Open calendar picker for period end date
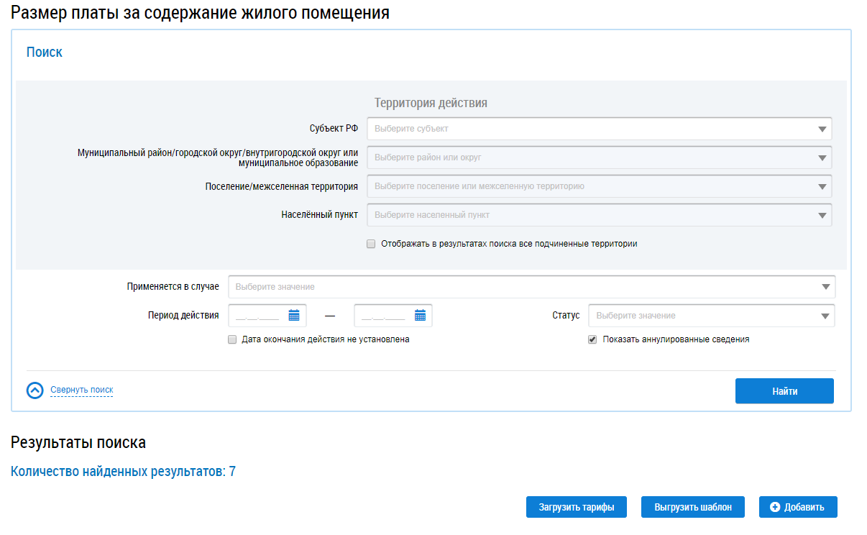 tap(420, 315)
